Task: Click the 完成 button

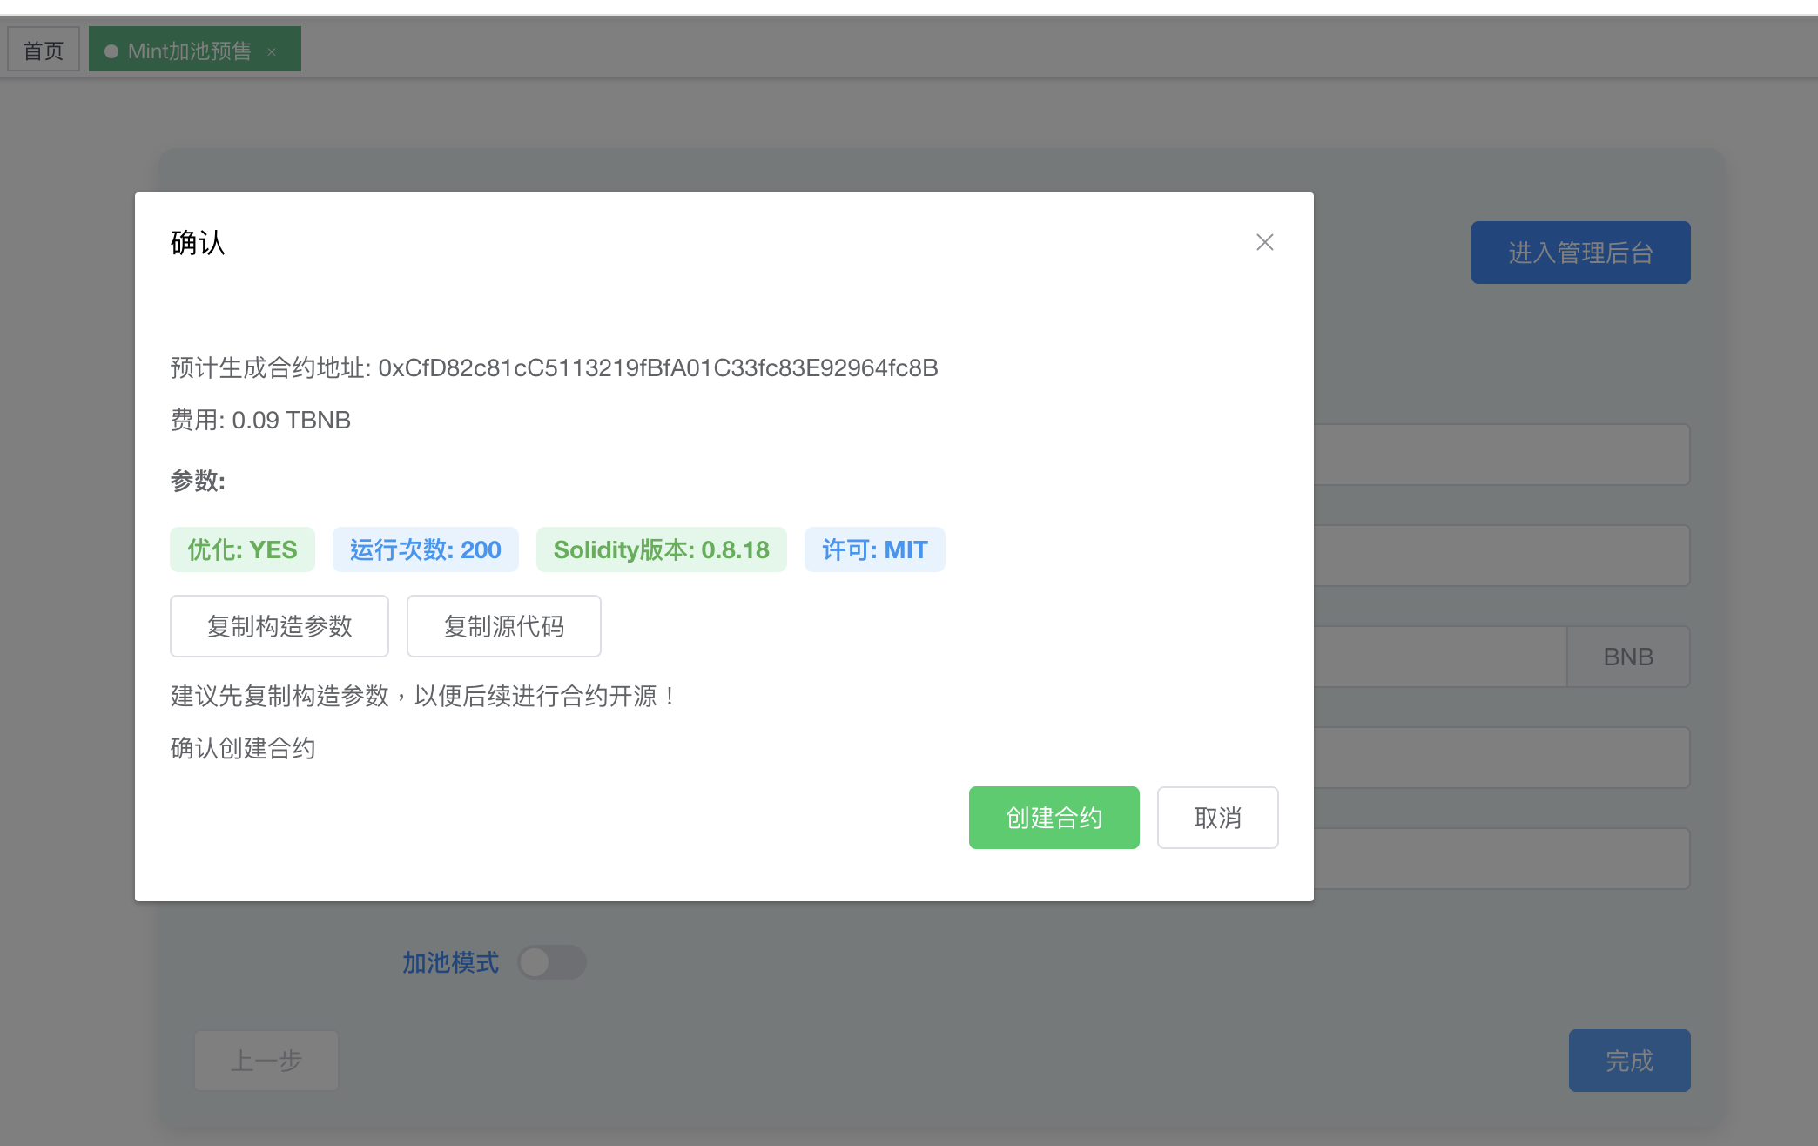Action: click(x=1629, y=1061)
